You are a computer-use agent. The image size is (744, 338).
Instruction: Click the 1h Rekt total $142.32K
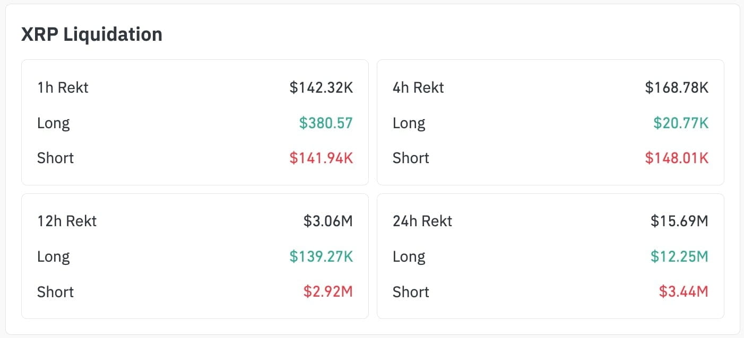321,87
